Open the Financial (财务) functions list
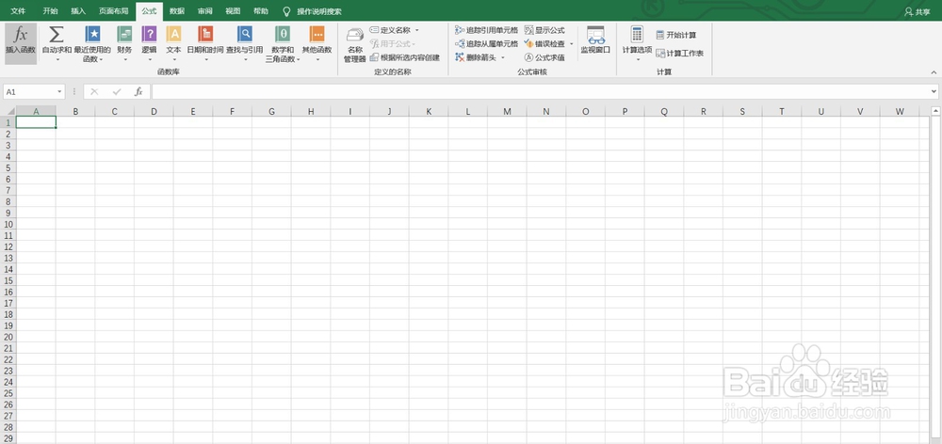This screenshot has height=444, width=942. click(125, 44)
